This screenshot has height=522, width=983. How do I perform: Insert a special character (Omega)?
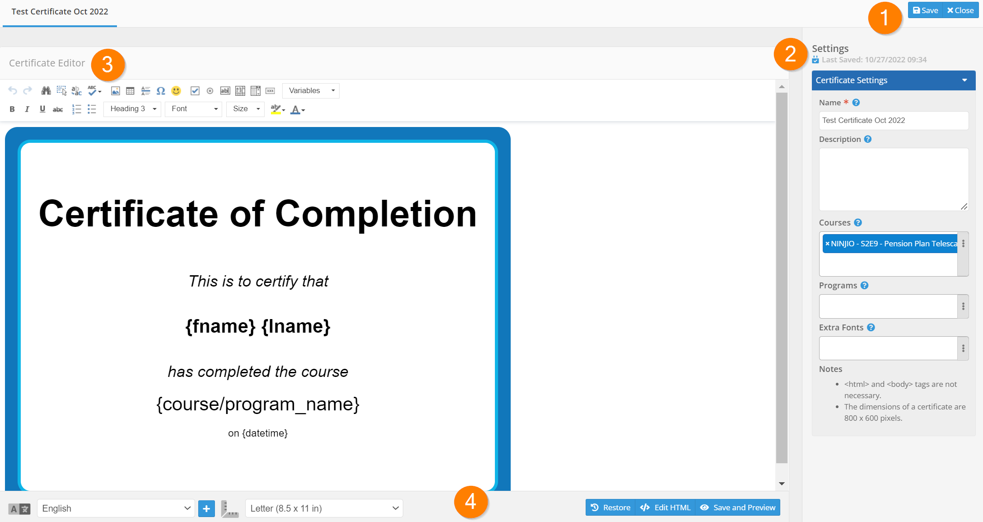coord(161,91)
